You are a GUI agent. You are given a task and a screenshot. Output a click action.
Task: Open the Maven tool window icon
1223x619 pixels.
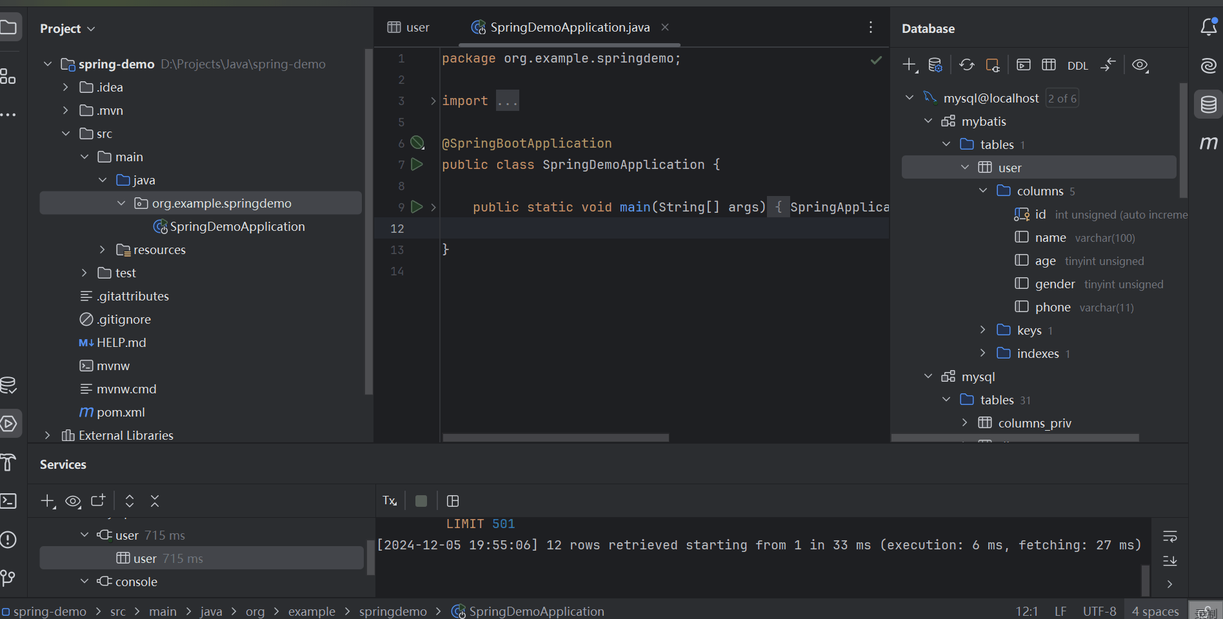point(1208,142)
